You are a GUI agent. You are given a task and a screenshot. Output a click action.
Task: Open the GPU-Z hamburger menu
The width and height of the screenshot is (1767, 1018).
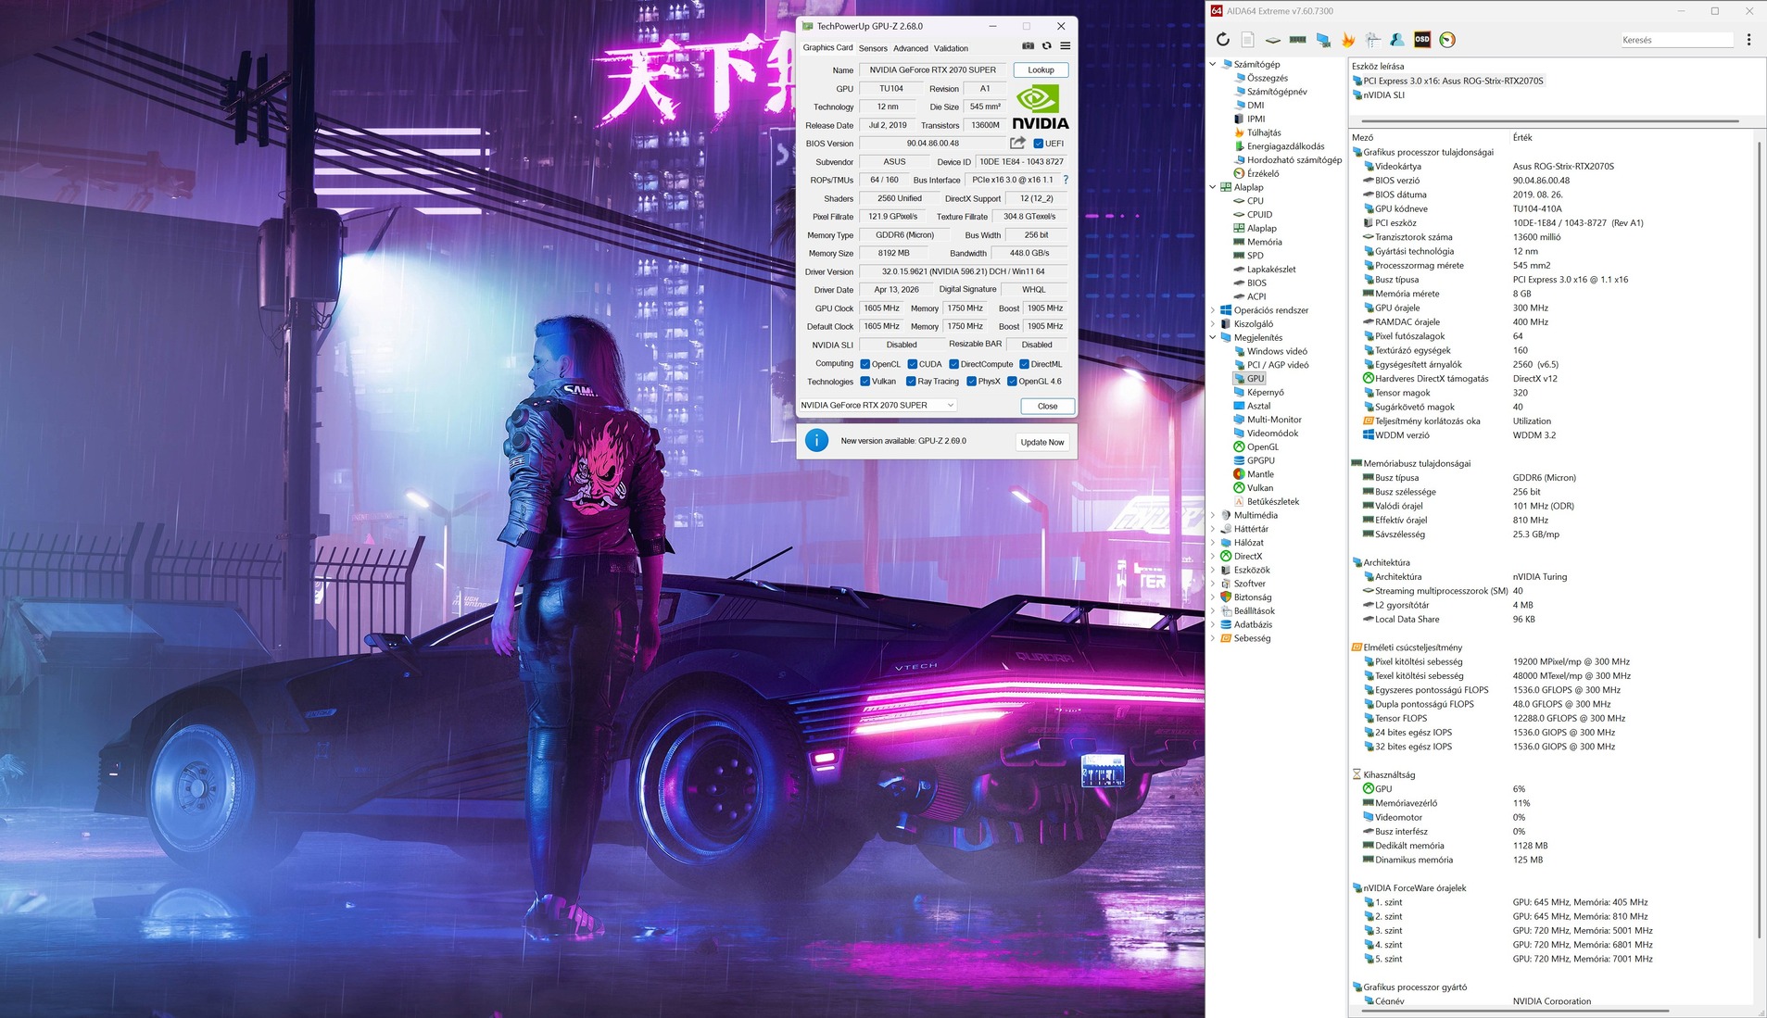pos(1066,45)
